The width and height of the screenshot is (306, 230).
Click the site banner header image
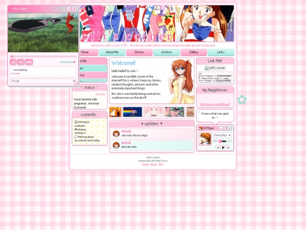pyautogui.click(x=157, y=23)
